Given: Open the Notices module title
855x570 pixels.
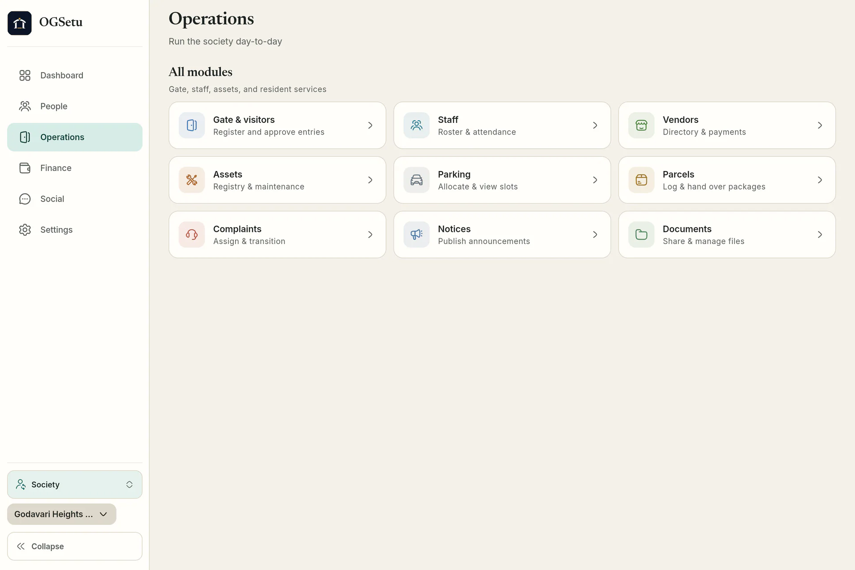Looking at the screenshot, I should [x=454, y=229].
